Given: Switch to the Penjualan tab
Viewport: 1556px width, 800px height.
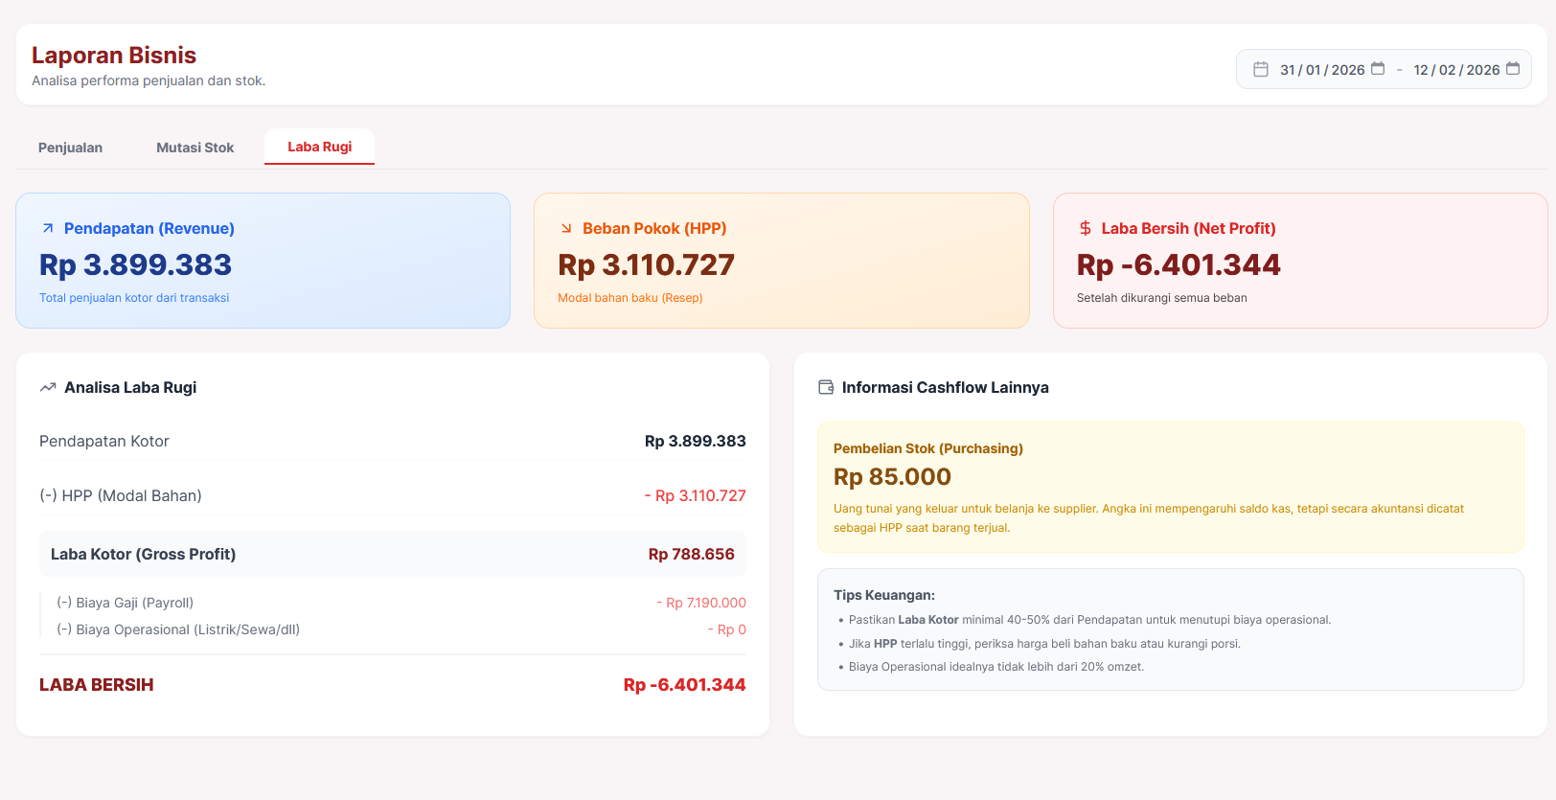Looking at the screenshot, I should [x=70, y=147].
